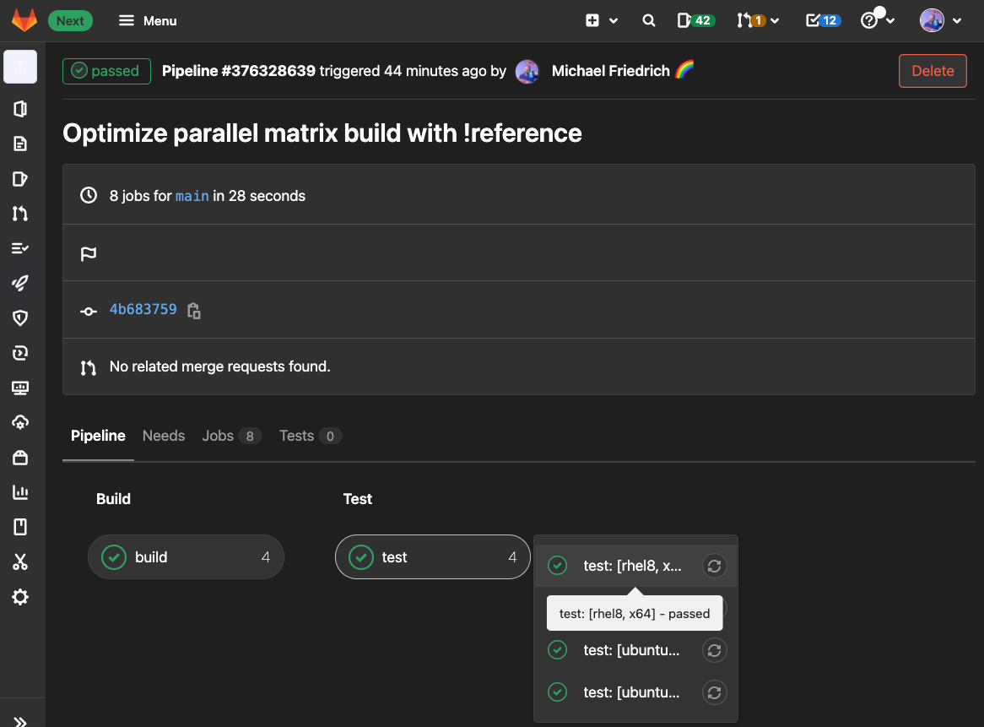Open the main branch link
984x727 pixels.
click(192, 195)
